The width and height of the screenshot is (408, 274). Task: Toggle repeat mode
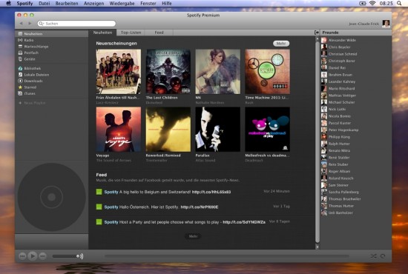point(383,256)
